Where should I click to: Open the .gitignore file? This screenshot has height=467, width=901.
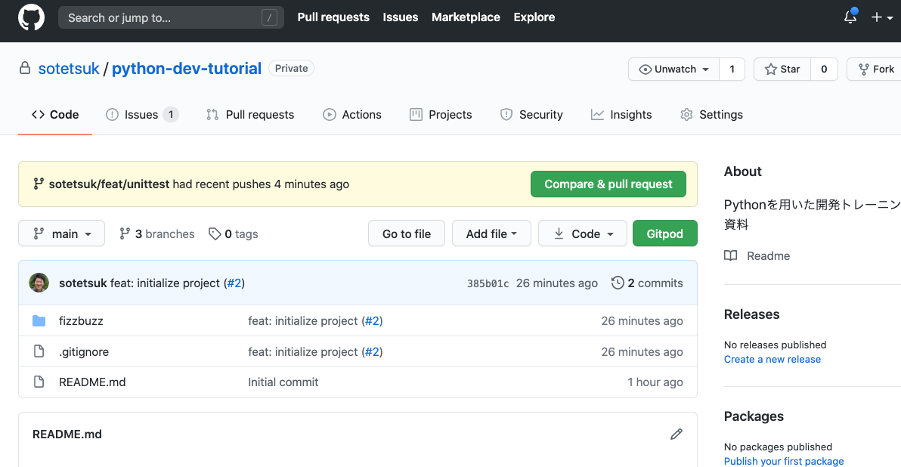coord(84,352)
